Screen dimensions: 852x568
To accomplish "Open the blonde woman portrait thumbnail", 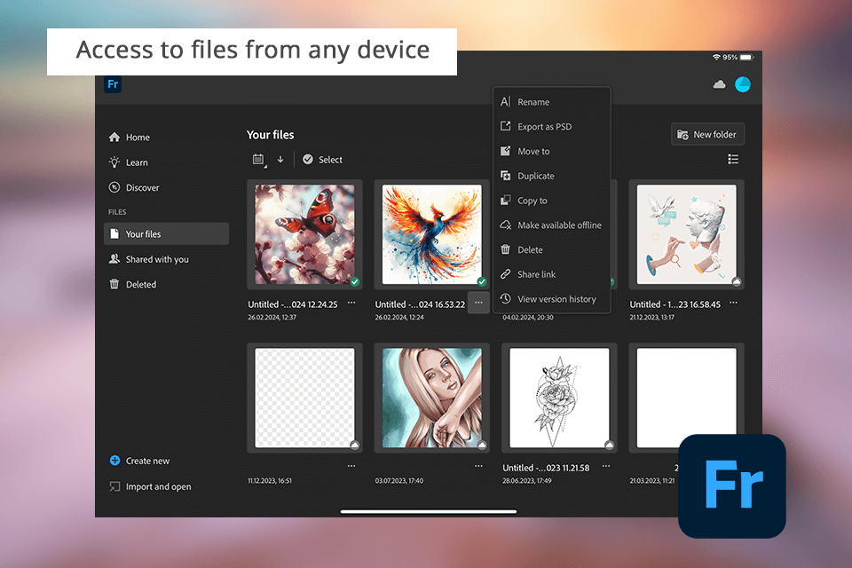I will (x=432, y=398).
